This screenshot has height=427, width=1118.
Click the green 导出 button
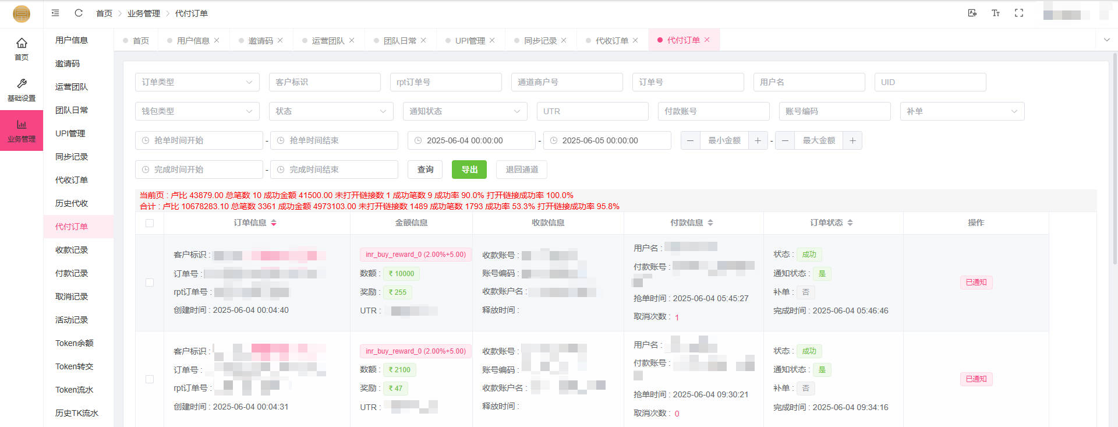coord(469,170)
